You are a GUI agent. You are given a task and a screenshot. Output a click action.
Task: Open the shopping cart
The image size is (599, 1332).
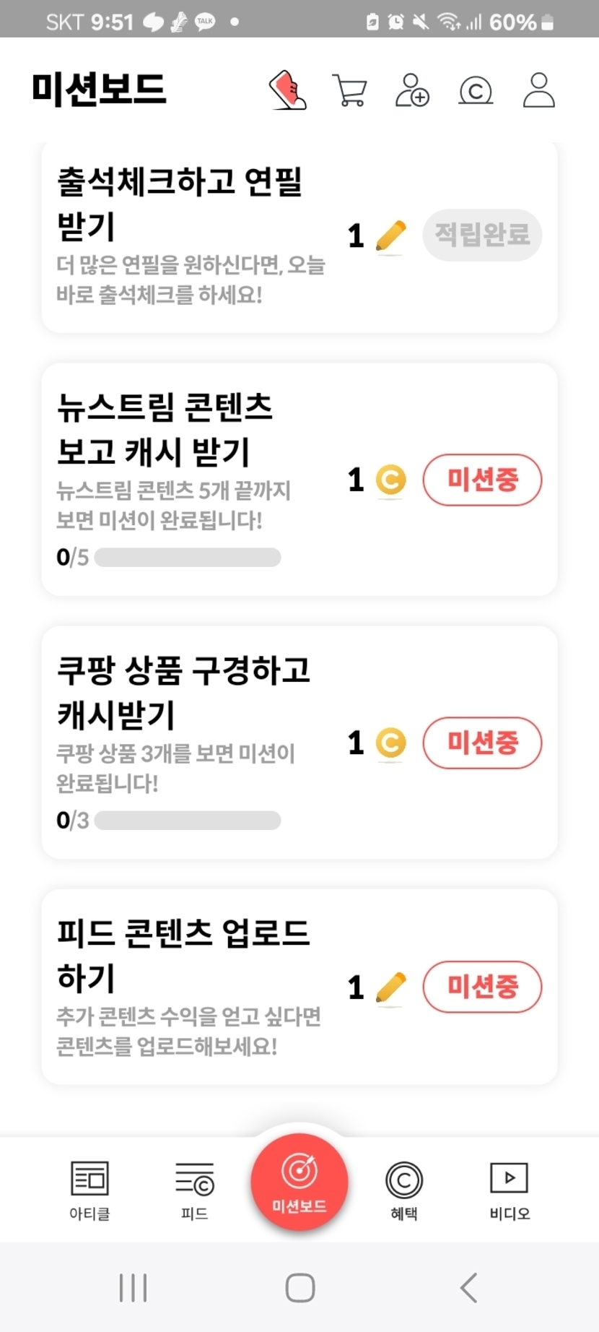coord(350,90)
